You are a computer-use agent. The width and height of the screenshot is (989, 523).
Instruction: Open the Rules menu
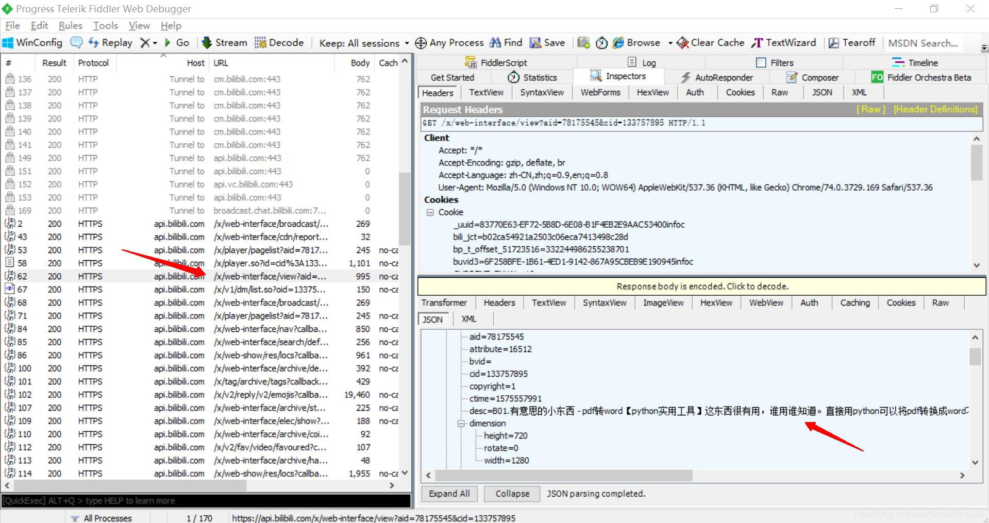tap(71, 25)
